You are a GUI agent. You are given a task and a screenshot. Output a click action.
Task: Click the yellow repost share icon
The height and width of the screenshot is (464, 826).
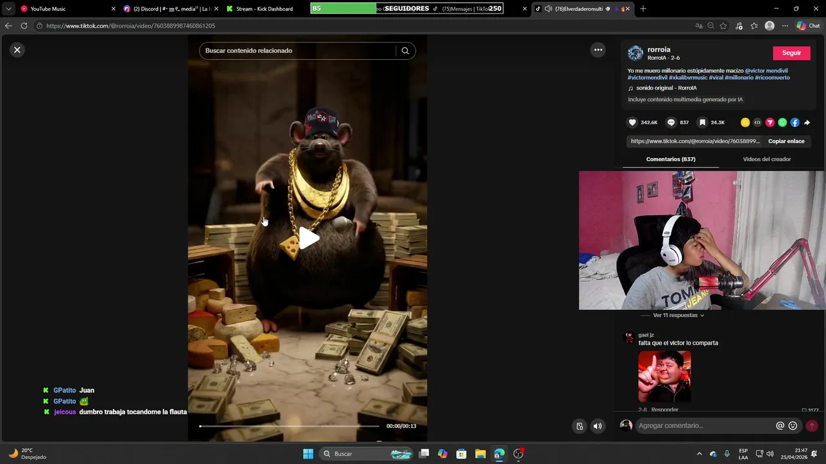745,122
